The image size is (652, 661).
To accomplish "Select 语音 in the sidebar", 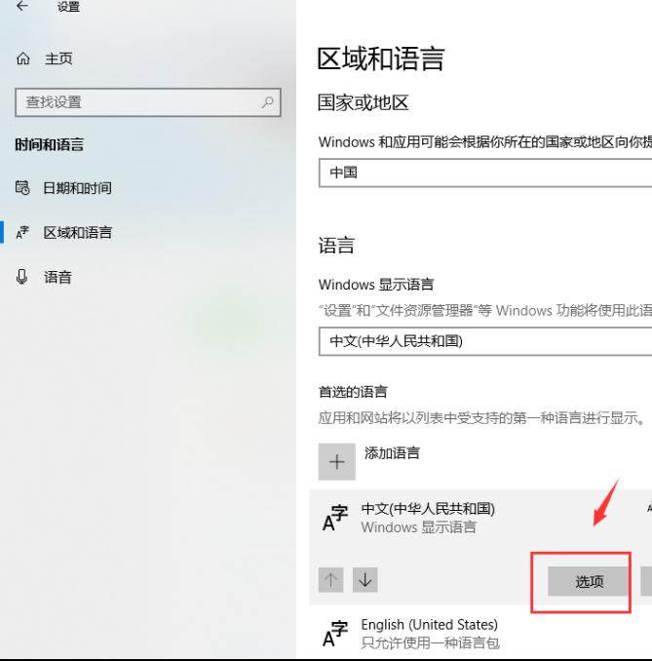I will pos(58,278).
